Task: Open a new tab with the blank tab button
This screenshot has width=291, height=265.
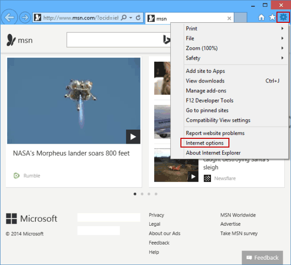Action: click(x=241, y=17)
